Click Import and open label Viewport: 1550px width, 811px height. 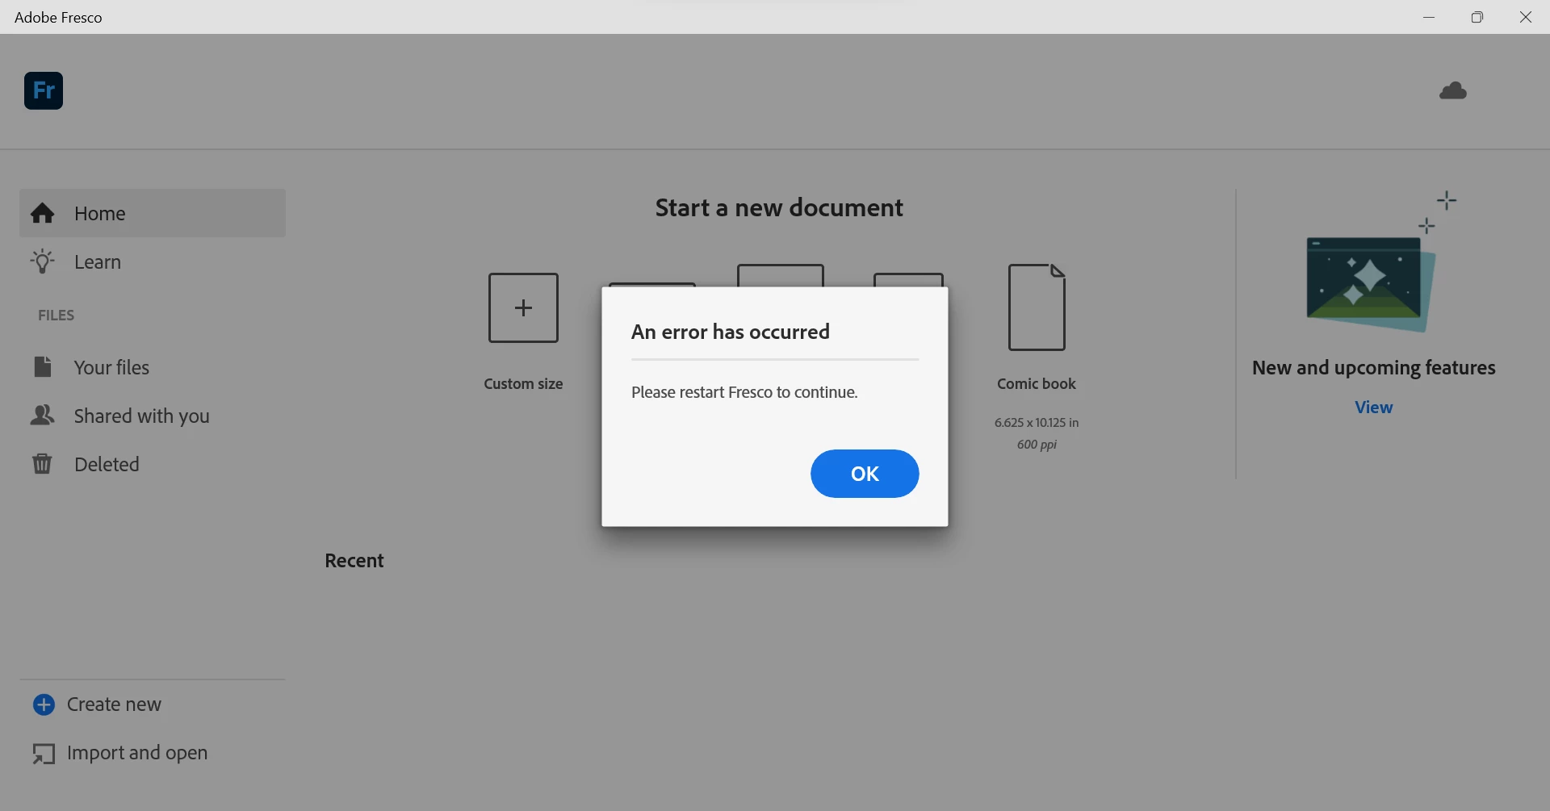point(137,753)
